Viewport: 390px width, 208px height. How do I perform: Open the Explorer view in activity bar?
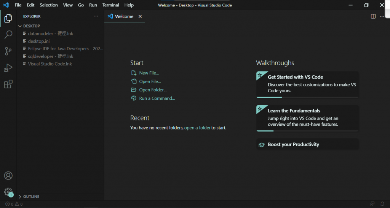click(x=8, y=18)
